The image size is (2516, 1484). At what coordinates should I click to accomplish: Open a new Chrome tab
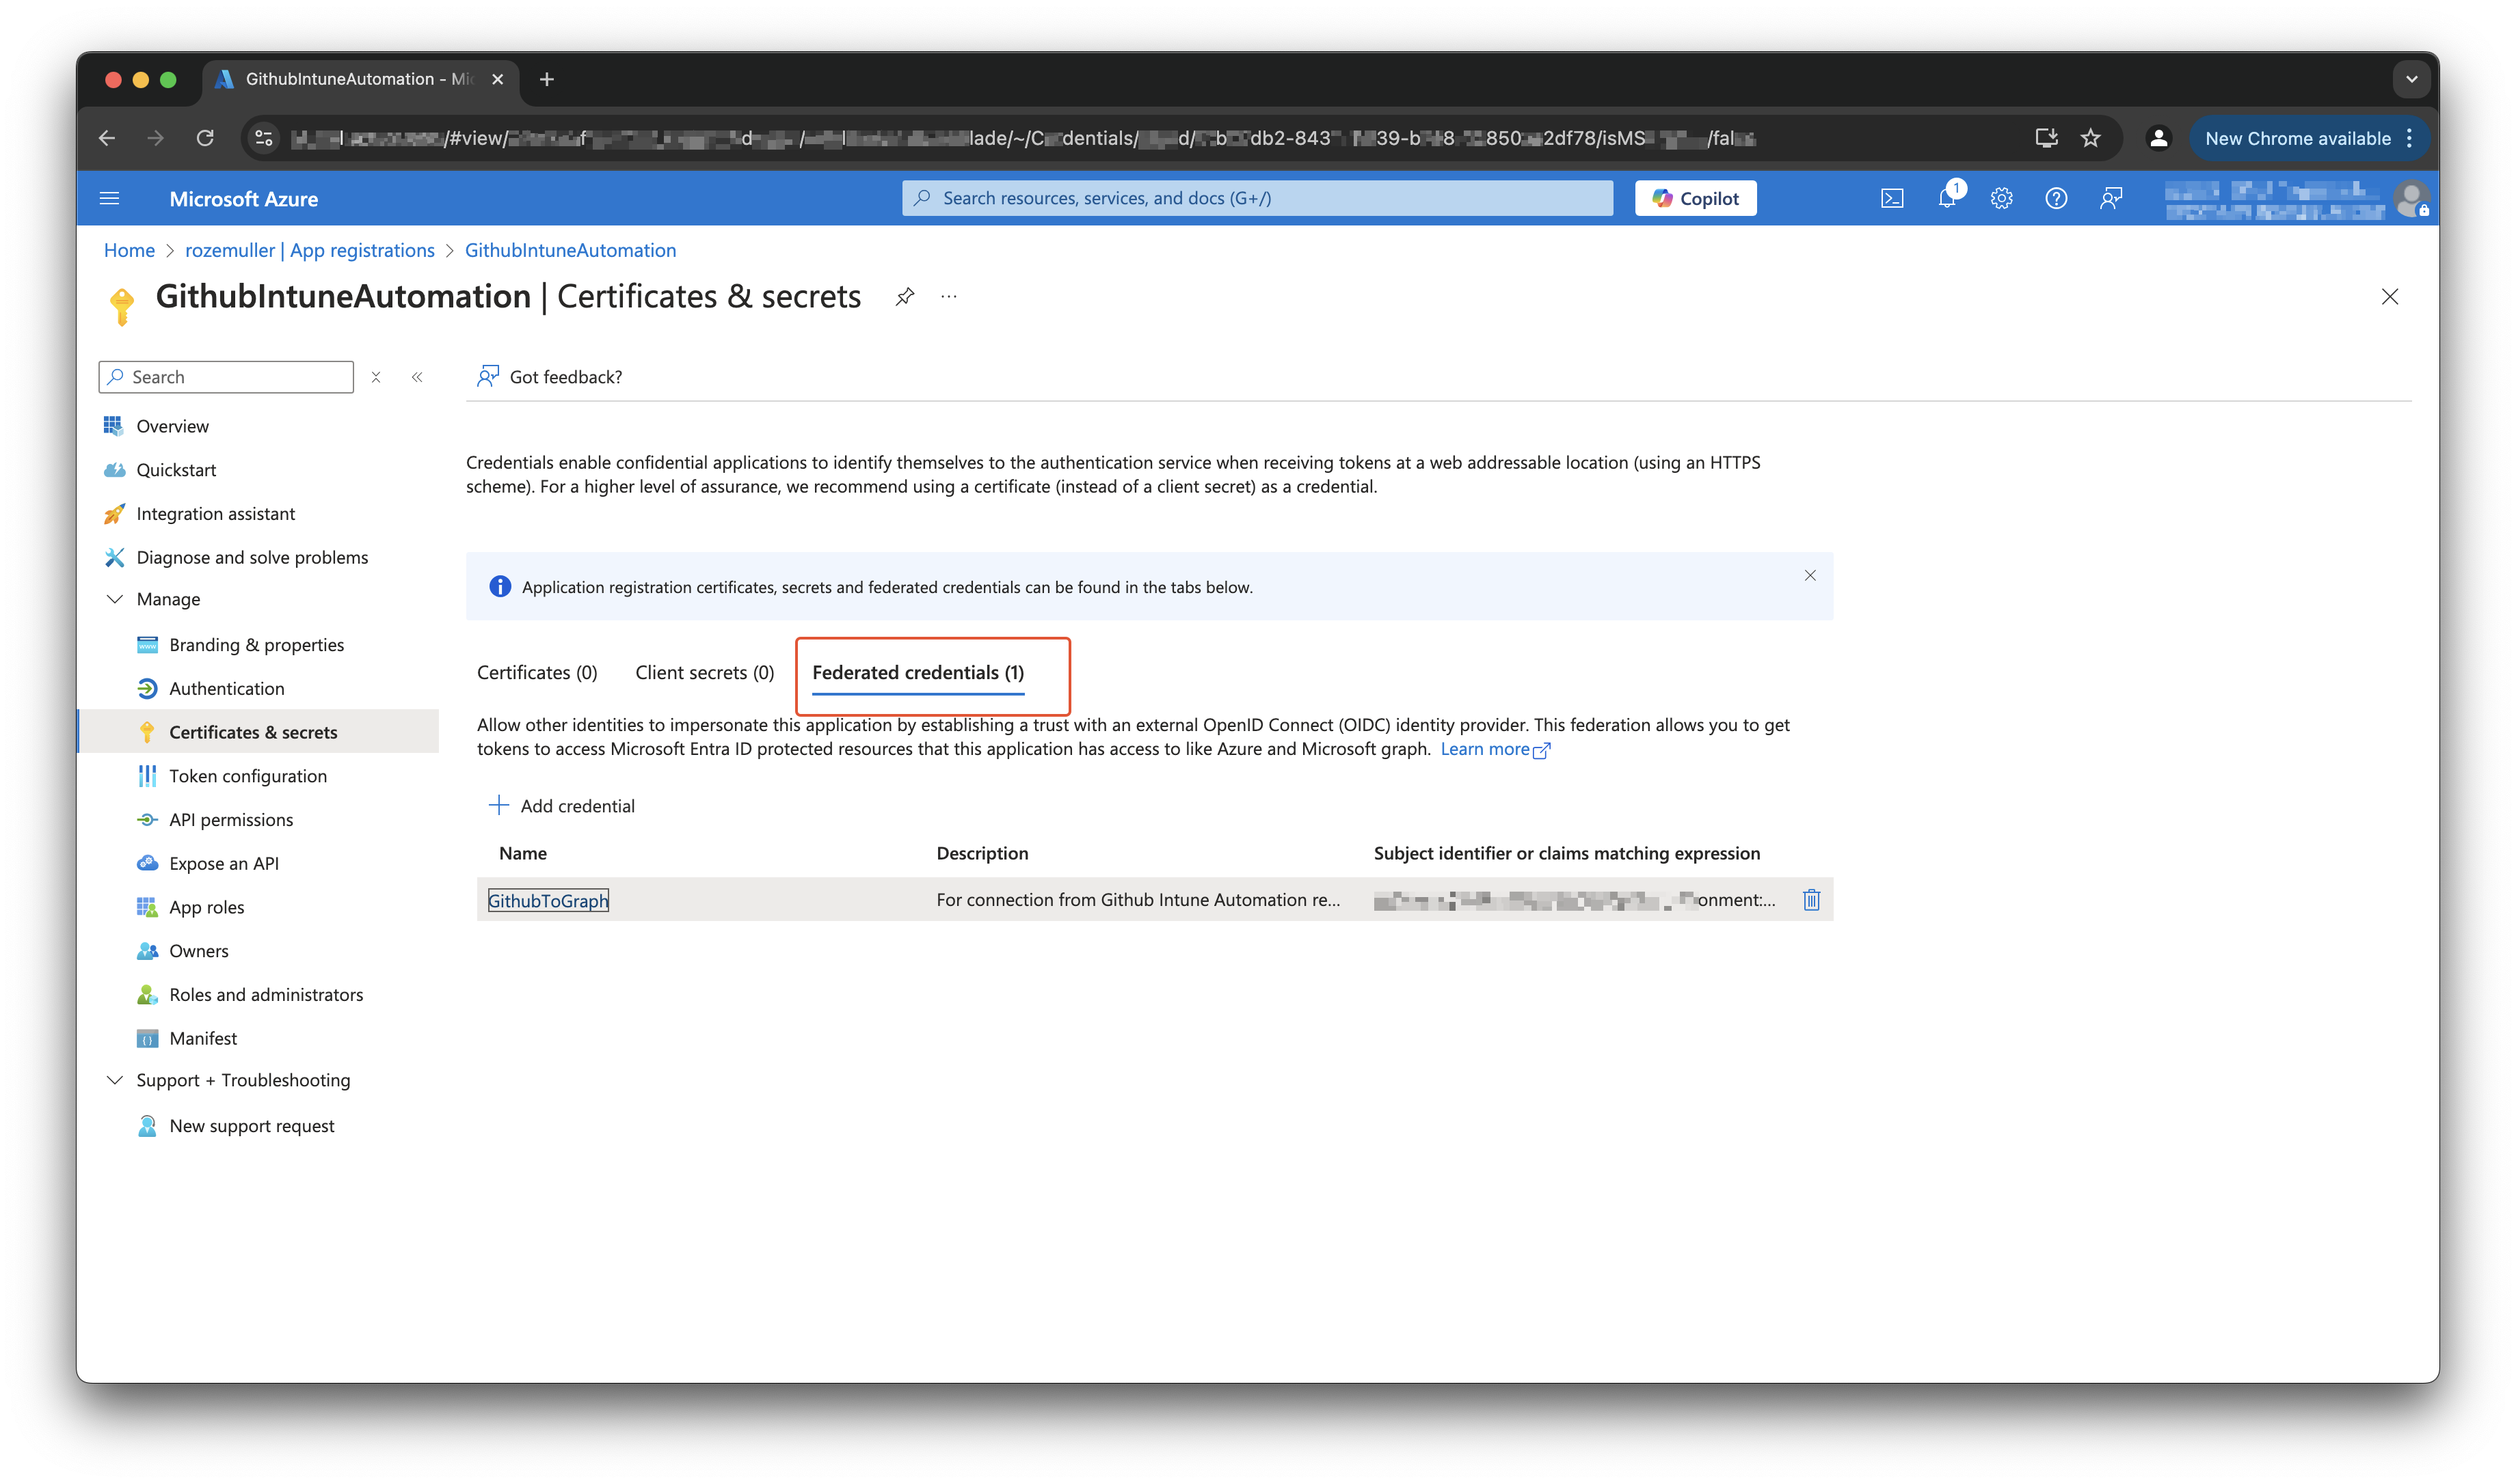pos(546,79)
